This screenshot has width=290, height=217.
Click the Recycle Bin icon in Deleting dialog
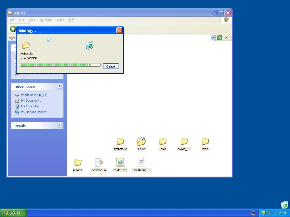pyautogui.click(x=89, y=45)
